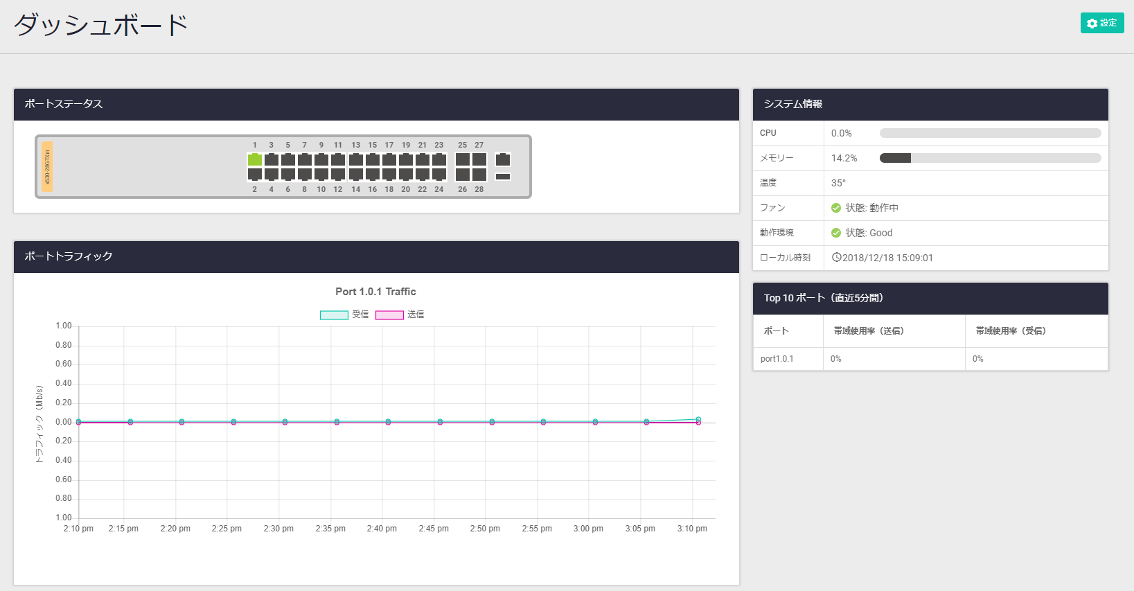Screen dimensions: 1134x591
Task: Click port1.0.1 in the Top 10 table
Action: point(777,359)
